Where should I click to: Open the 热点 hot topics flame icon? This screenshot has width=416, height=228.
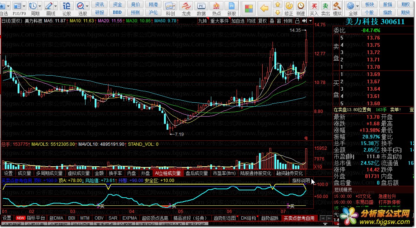pos(216,5)
